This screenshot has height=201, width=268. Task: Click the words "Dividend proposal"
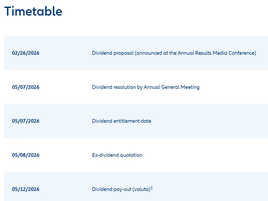(113, 53)
